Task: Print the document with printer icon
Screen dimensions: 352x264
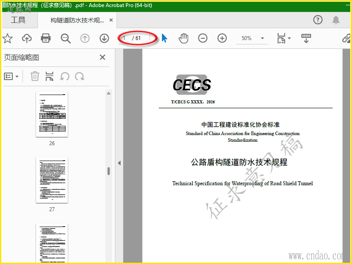Action: (x=46, y=38)
